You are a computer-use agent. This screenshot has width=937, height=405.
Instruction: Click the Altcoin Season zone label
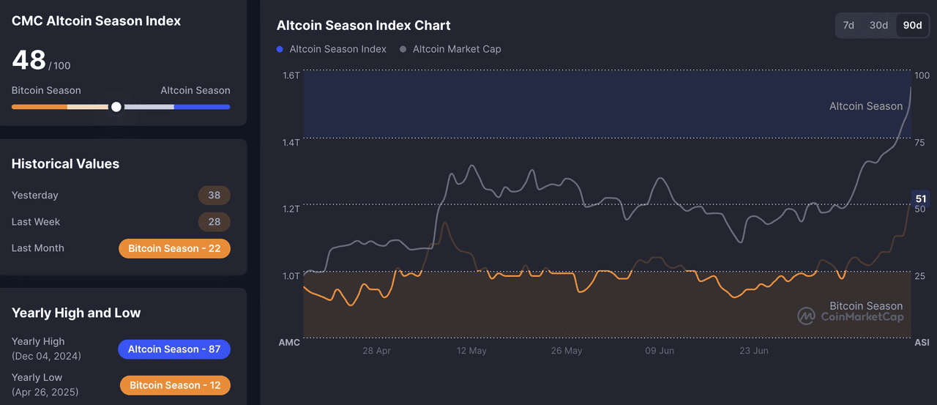tap(865, 106)
